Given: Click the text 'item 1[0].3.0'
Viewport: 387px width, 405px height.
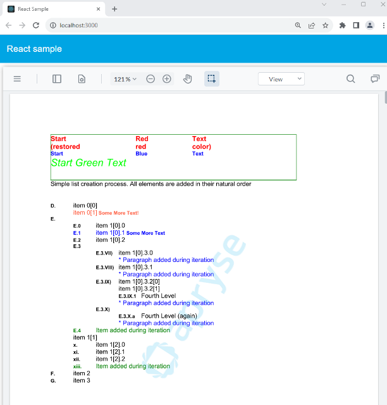Looking at the screenshot, I should click(x=135, y=252).
